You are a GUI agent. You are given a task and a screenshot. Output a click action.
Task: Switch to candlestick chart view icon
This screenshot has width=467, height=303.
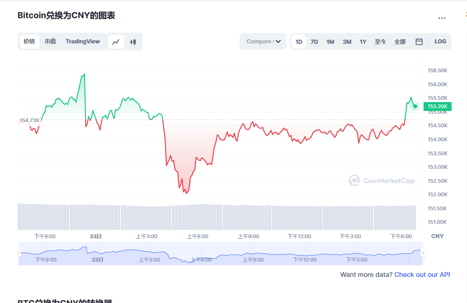pyautogui.click(x=133, y=42)
